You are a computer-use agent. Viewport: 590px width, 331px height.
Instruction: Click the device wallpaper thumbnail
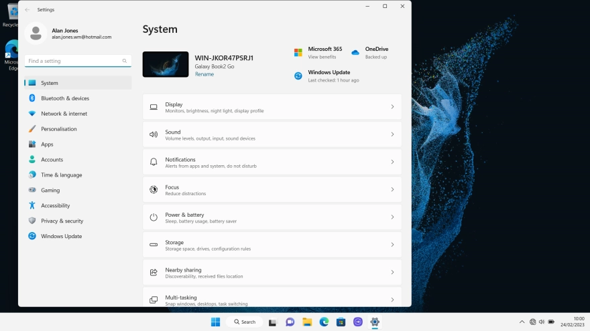pyautogui.click(x=166, y=64)
